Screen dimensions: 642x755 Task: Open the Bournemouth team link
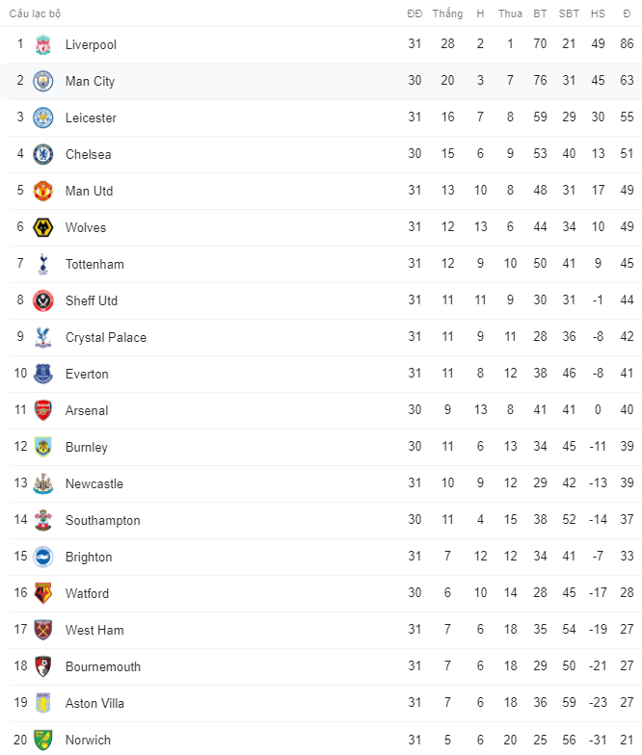click(x=102, y=667)
